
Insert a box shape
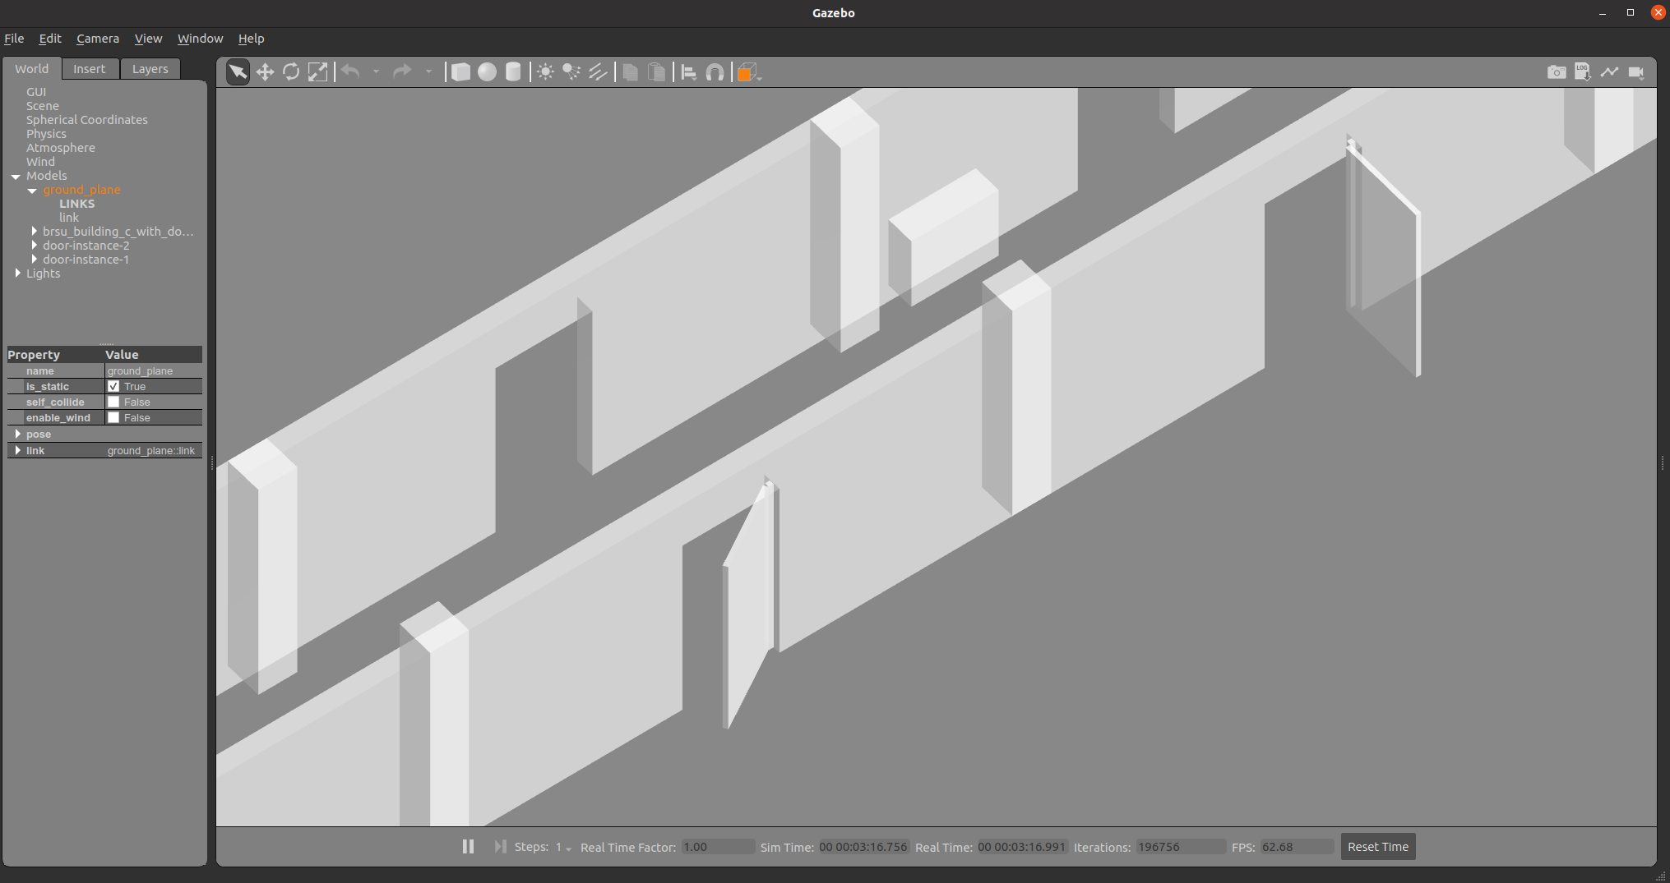(x=460, y=72)
